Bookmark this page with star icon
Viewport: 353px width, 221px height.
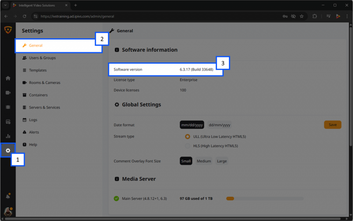pyautogui.click(x=302, y=16)
